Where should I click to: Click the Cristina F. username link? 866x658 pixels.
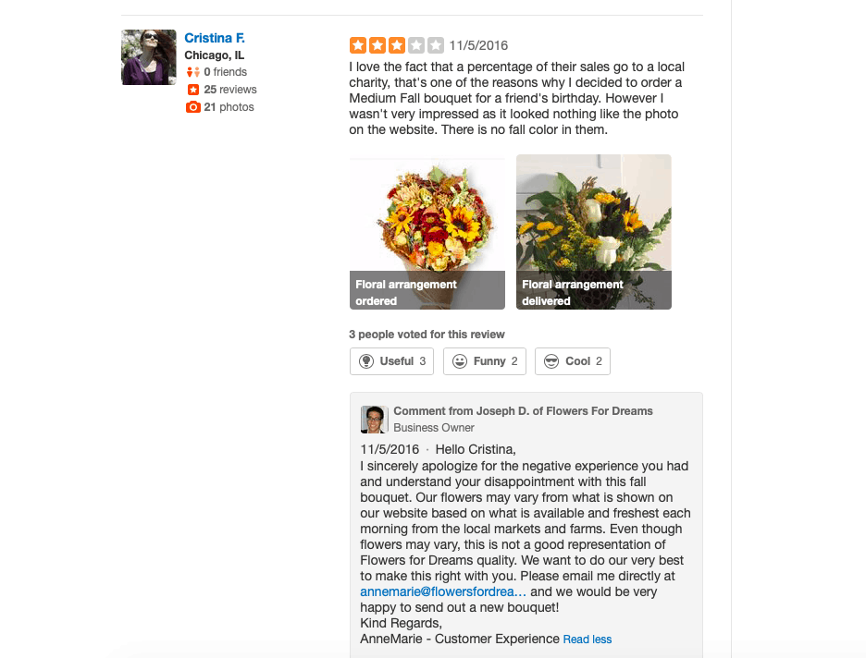[x=215, y=38]
